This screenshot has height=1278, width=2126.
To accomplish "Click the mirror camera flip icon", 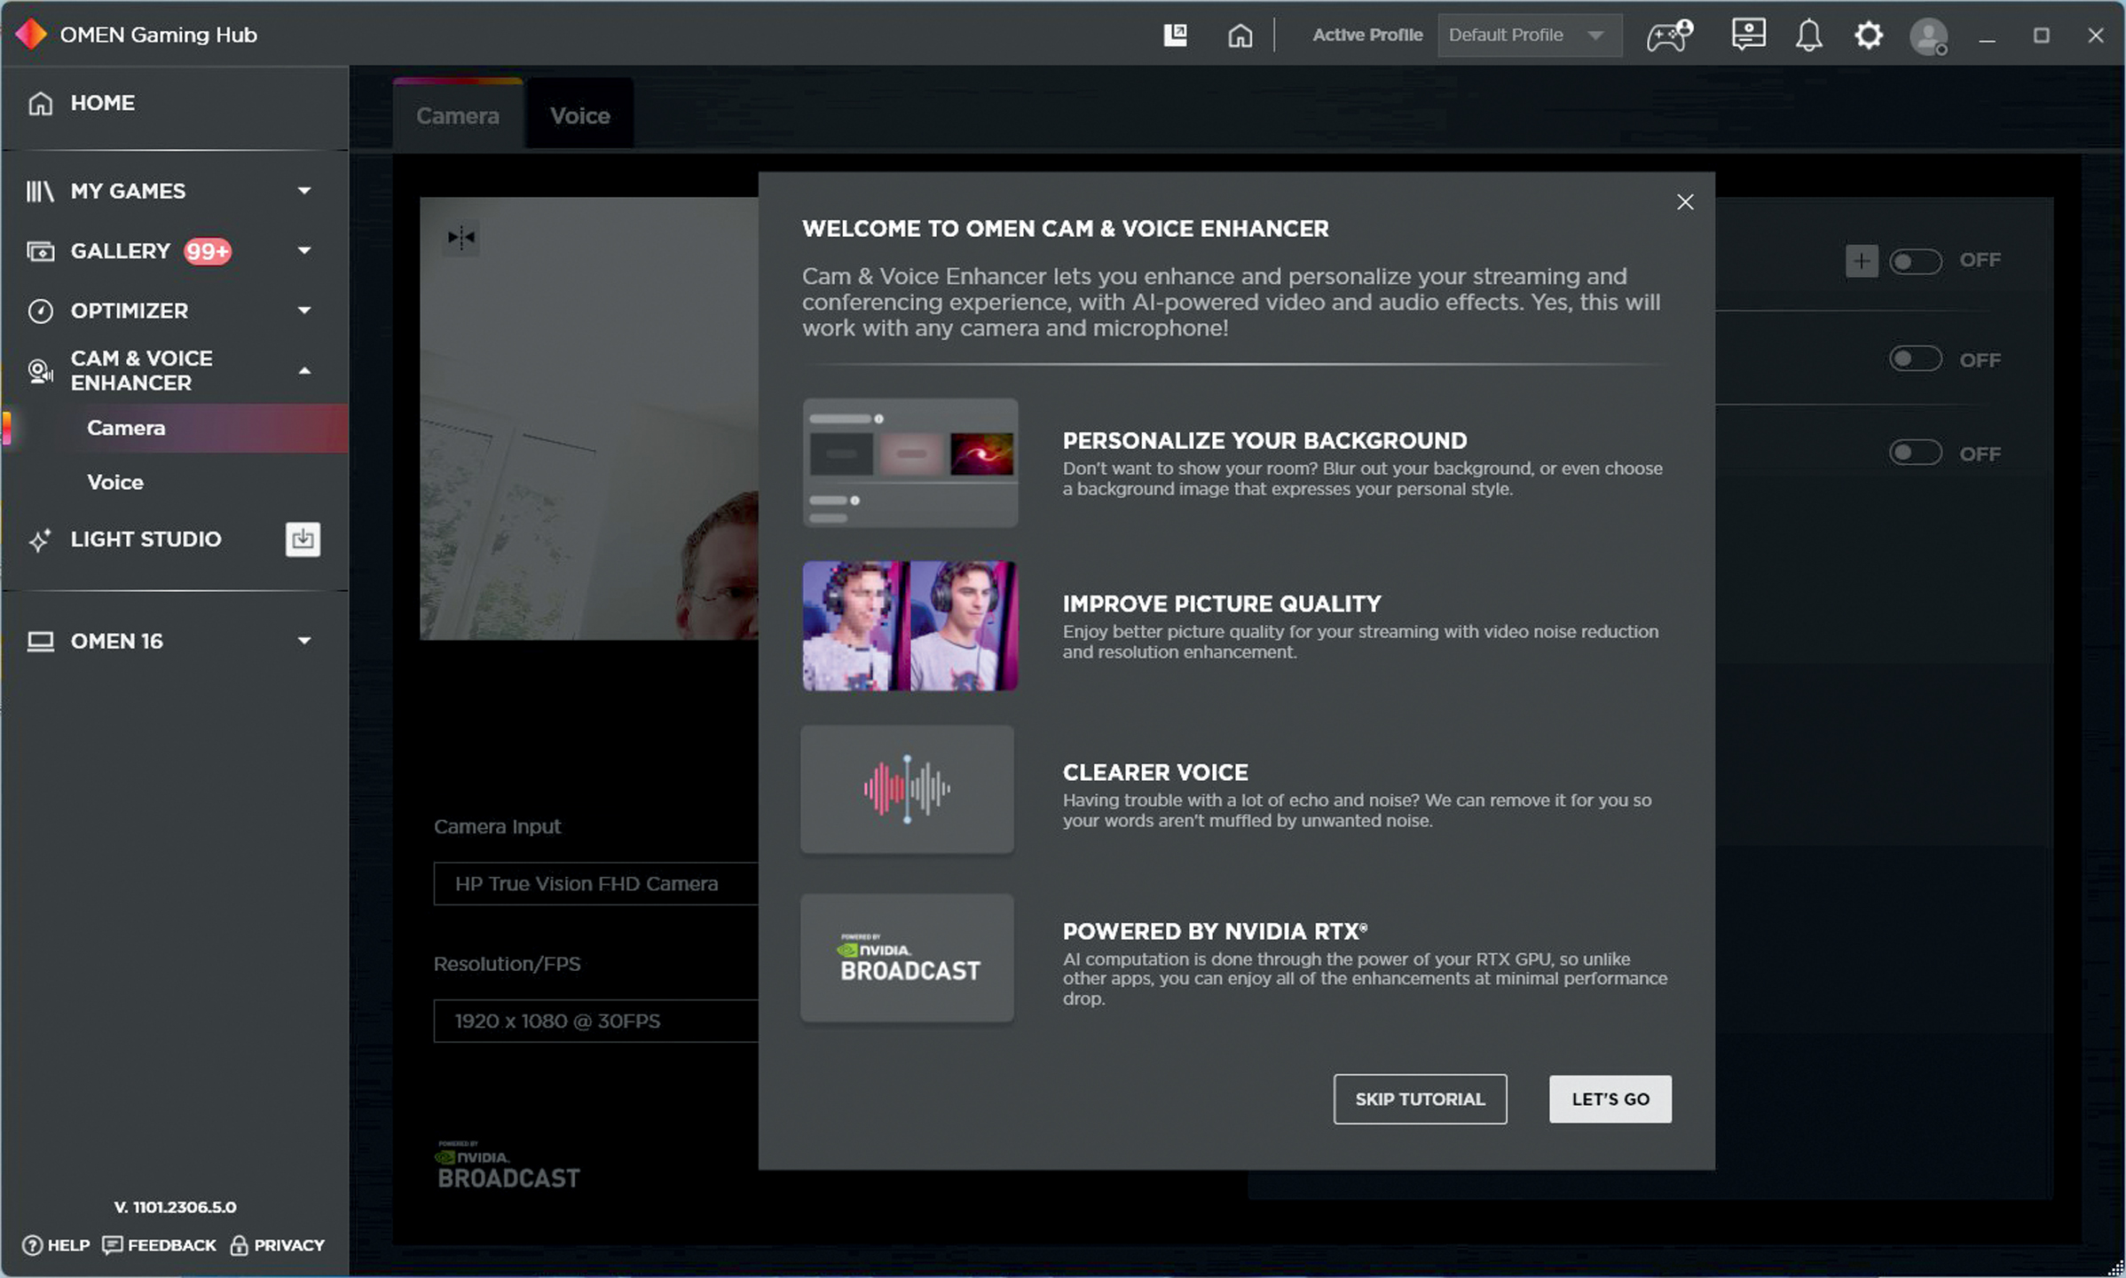I will (x=461, y=237).
